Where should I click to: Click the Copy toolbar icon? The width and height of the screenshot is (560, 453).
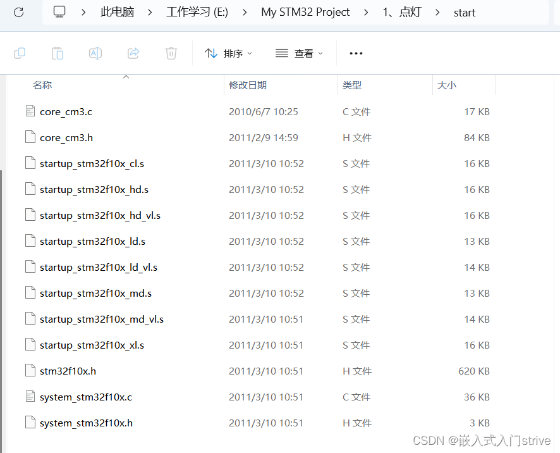click(x=20, y=53)
